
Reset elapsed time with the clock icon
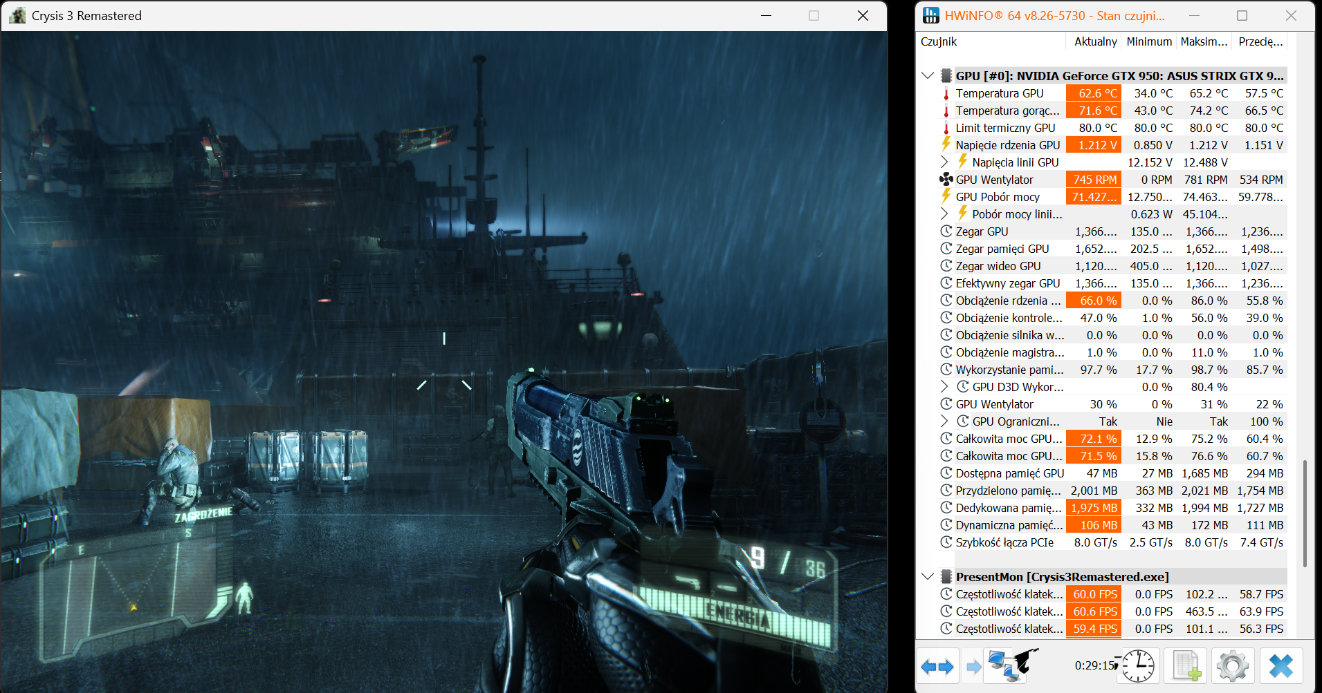click(1137, 667)
